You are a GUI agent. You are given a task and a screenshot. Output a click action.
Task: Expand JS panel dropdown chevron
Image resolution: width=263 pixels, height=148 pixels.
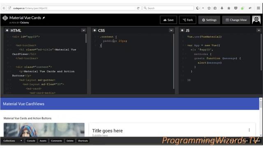[x=258, y=30]
